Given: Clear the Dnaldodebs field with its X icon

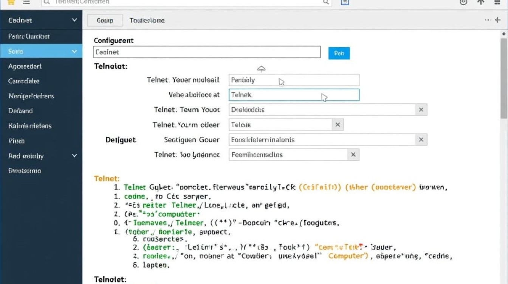Looking at the screenshot, I should (x=421, y=110).
